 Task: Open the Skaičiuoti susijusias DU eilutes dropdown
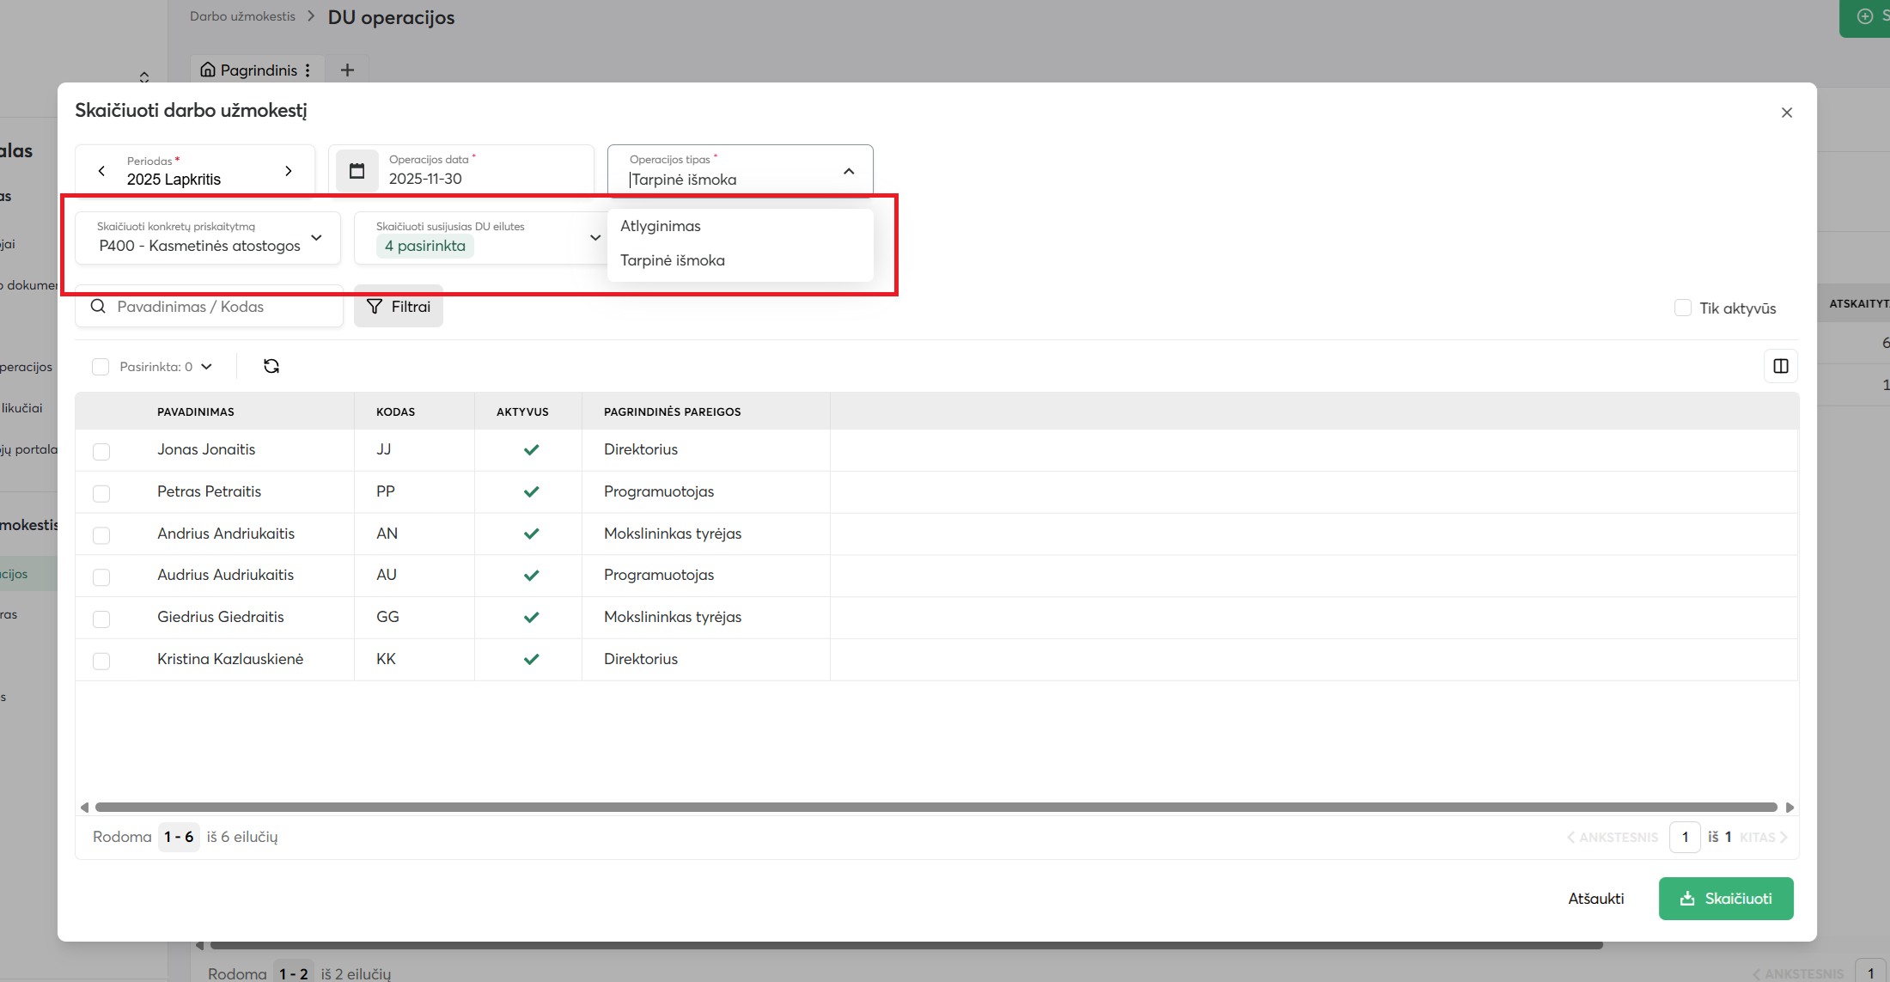click(594, 238)
